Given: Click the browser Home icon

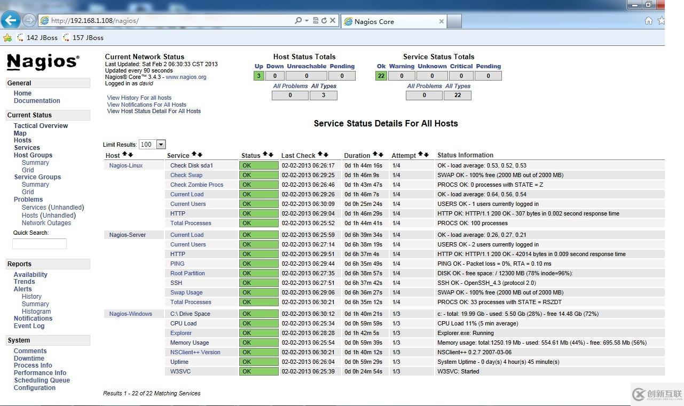Looking at the screenshot, I should coord(648,21).
